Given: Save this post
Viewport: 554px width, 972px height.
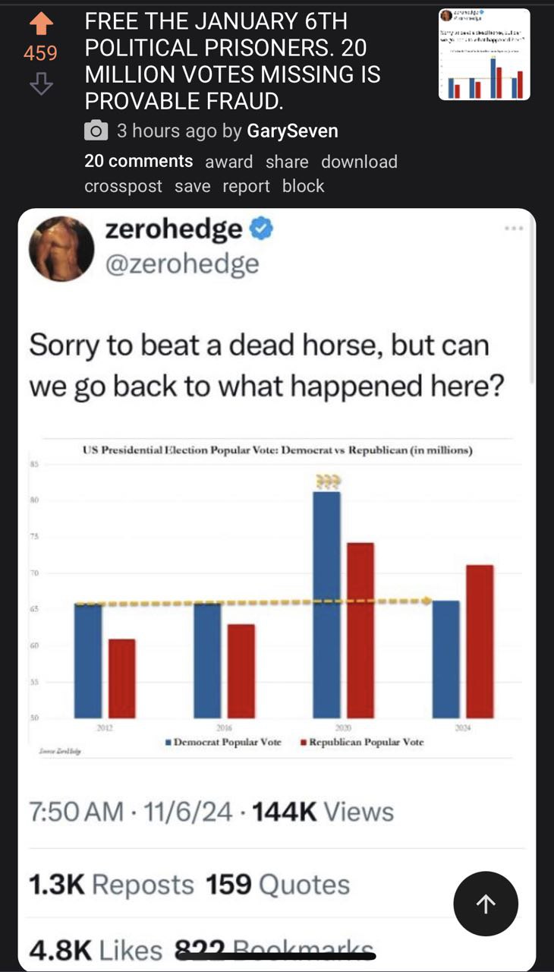Looking at the screenshot, I should click(193, 186).
